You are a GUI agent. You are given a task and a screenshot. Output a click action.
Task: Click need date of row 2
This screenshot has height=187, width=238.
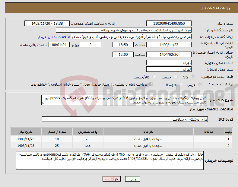[26, 146]
